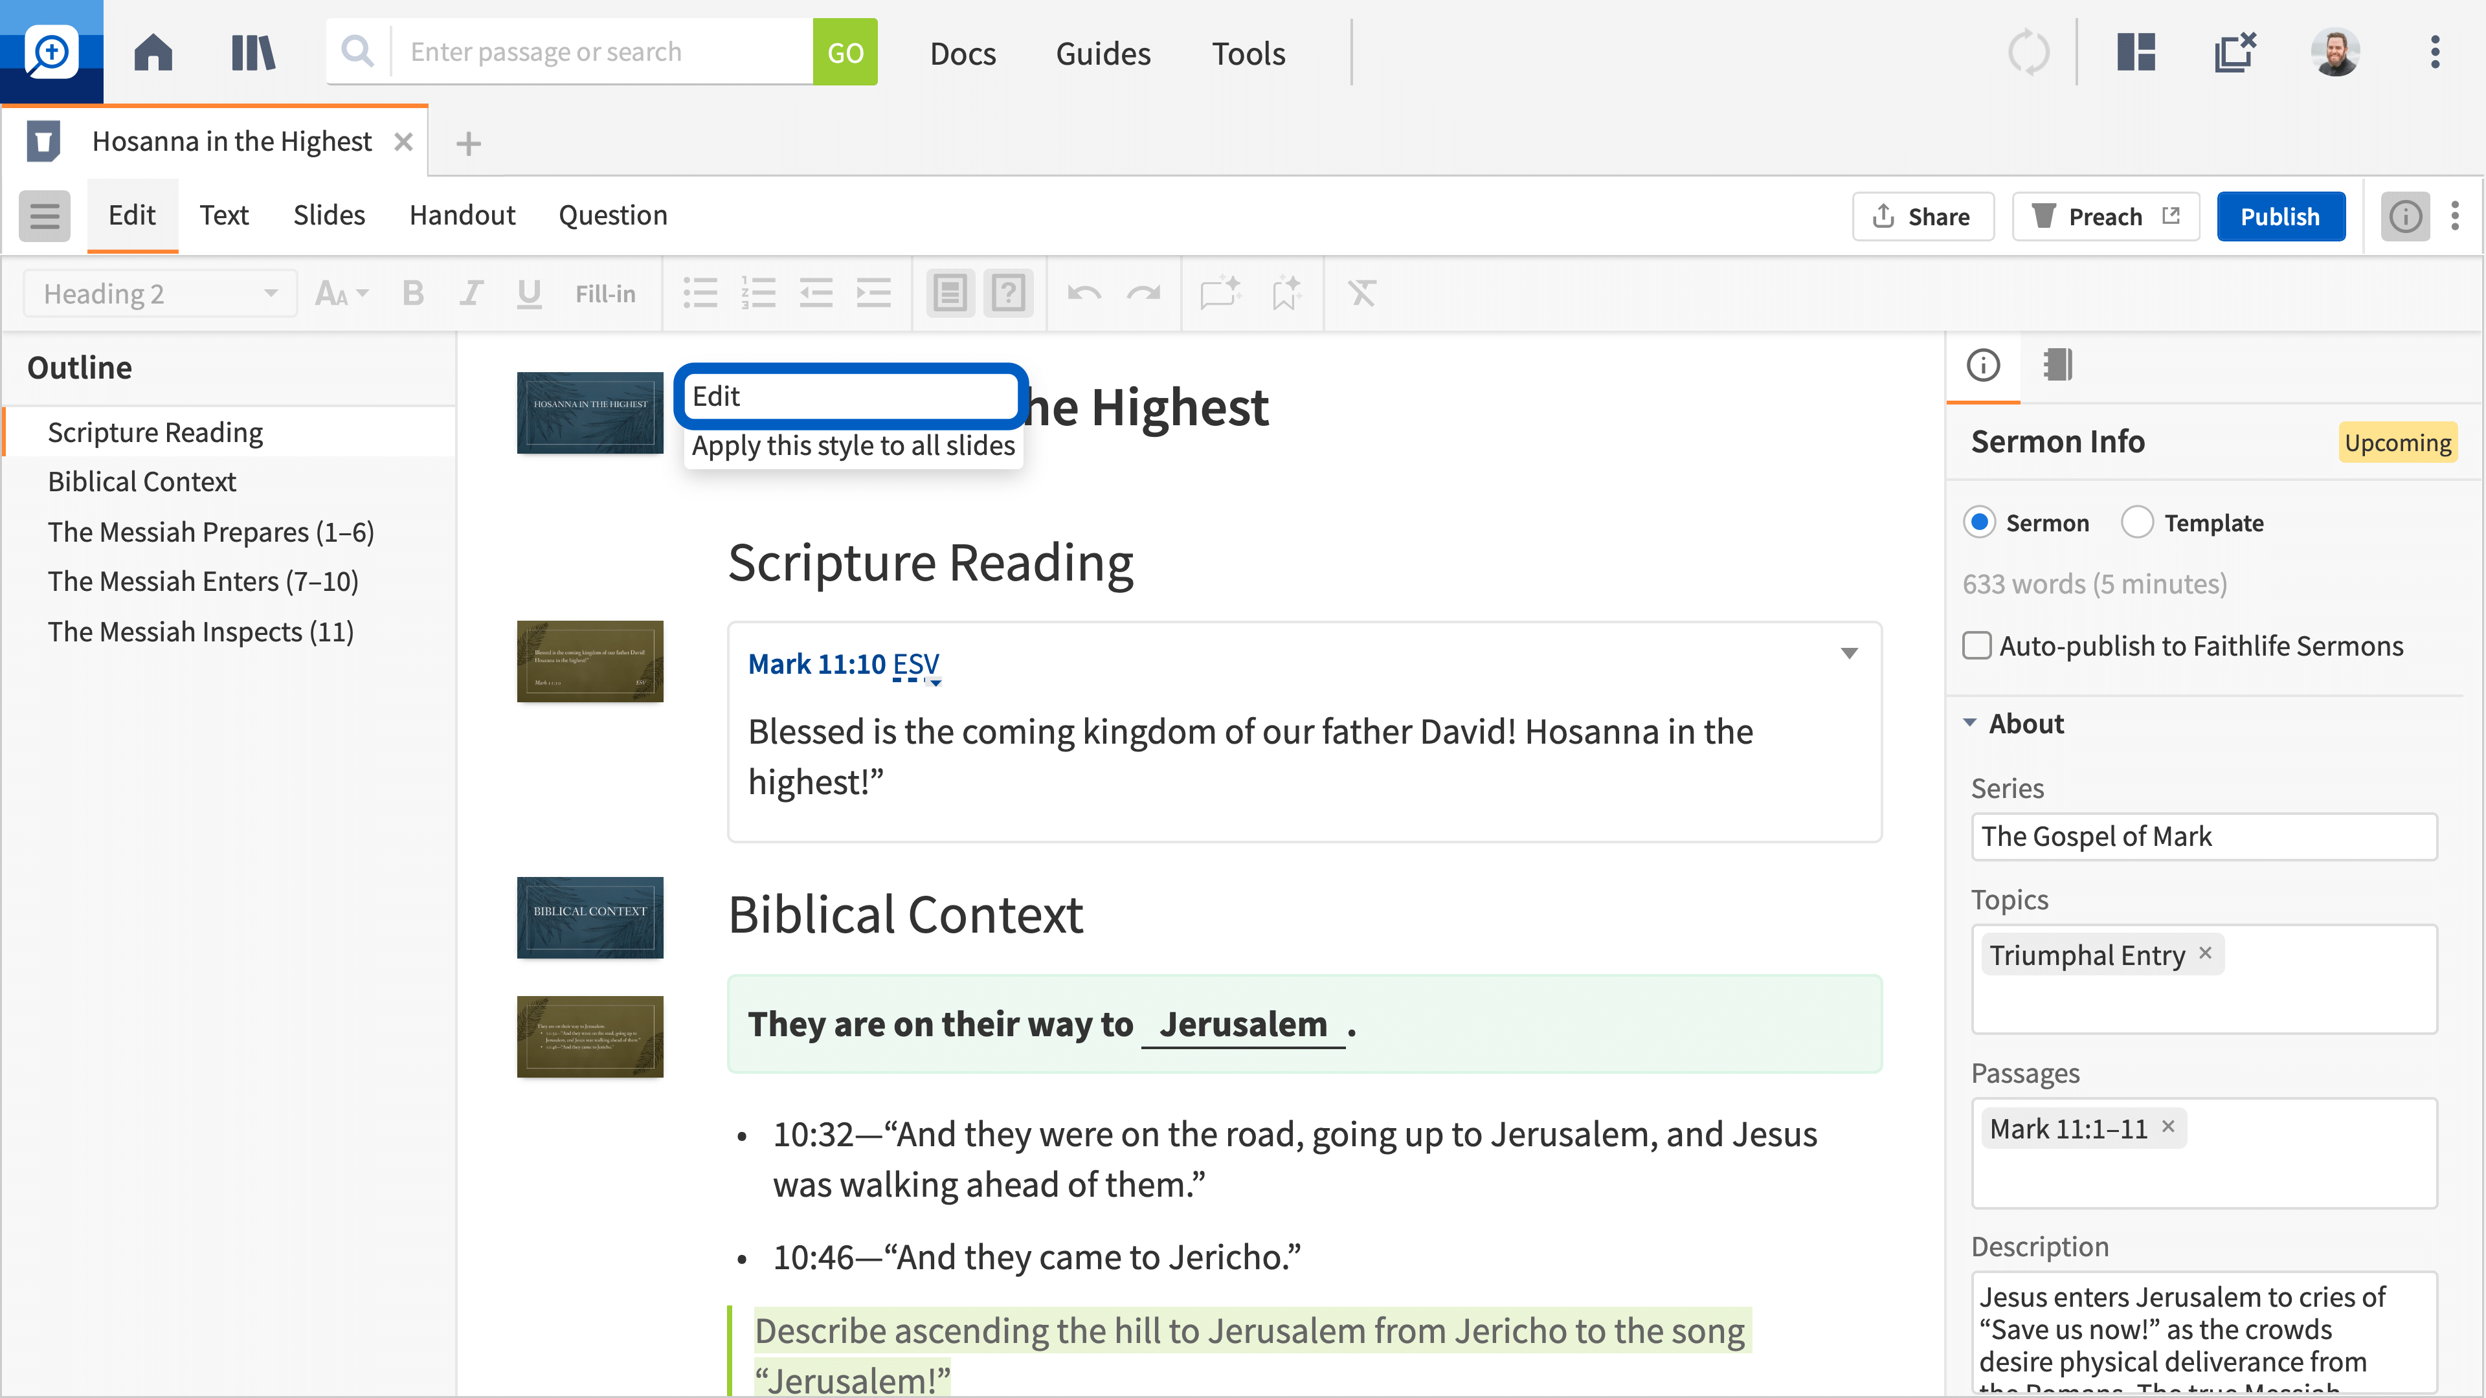Decrease indent of the paragraph
The height and width of the screenshot is (1398, 2486).
(x=816, y=293)
